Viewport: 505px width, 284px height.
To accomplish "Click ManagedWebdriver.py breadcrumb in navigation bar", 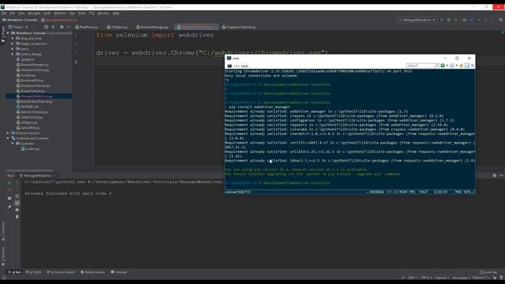I will pyautogui.click(x=59, y=20).
